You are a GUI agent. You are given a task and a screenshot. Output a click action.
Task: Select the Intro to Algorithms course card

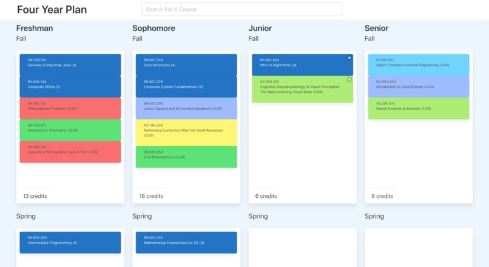coord(303,65)
